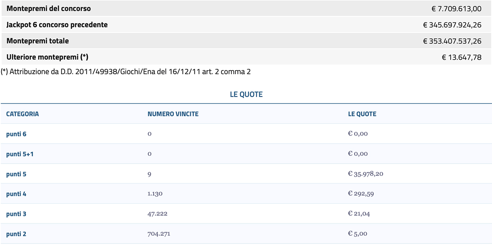This screenshot has width=492, height=246.
Task: Open the "punti 3" category link
Action: click(16, 214)
